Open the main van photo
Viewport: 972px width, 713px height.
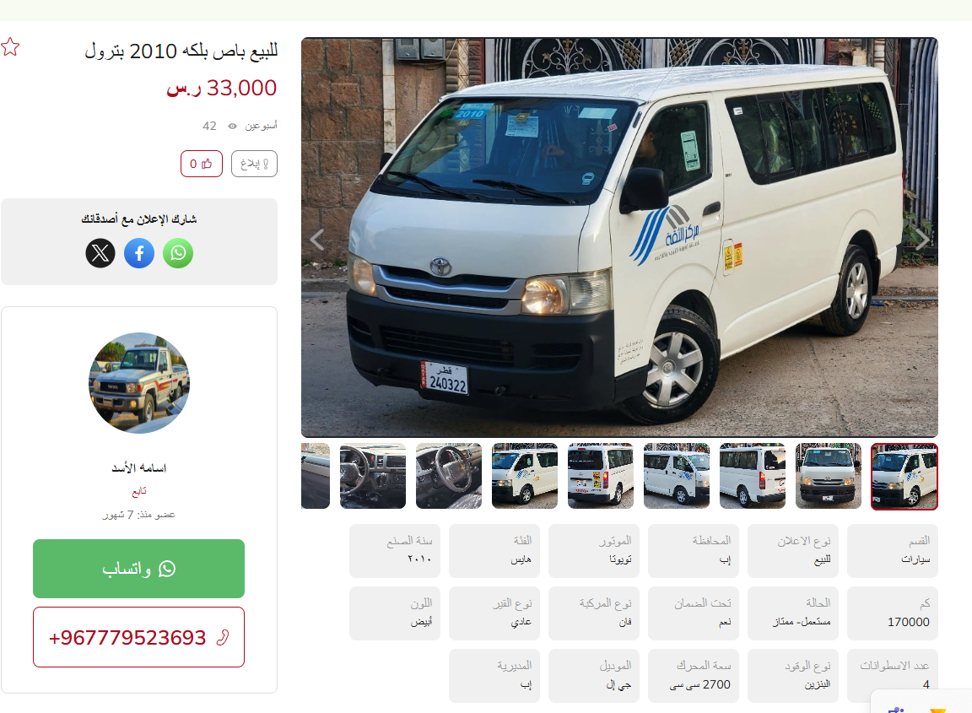[620, 237]
